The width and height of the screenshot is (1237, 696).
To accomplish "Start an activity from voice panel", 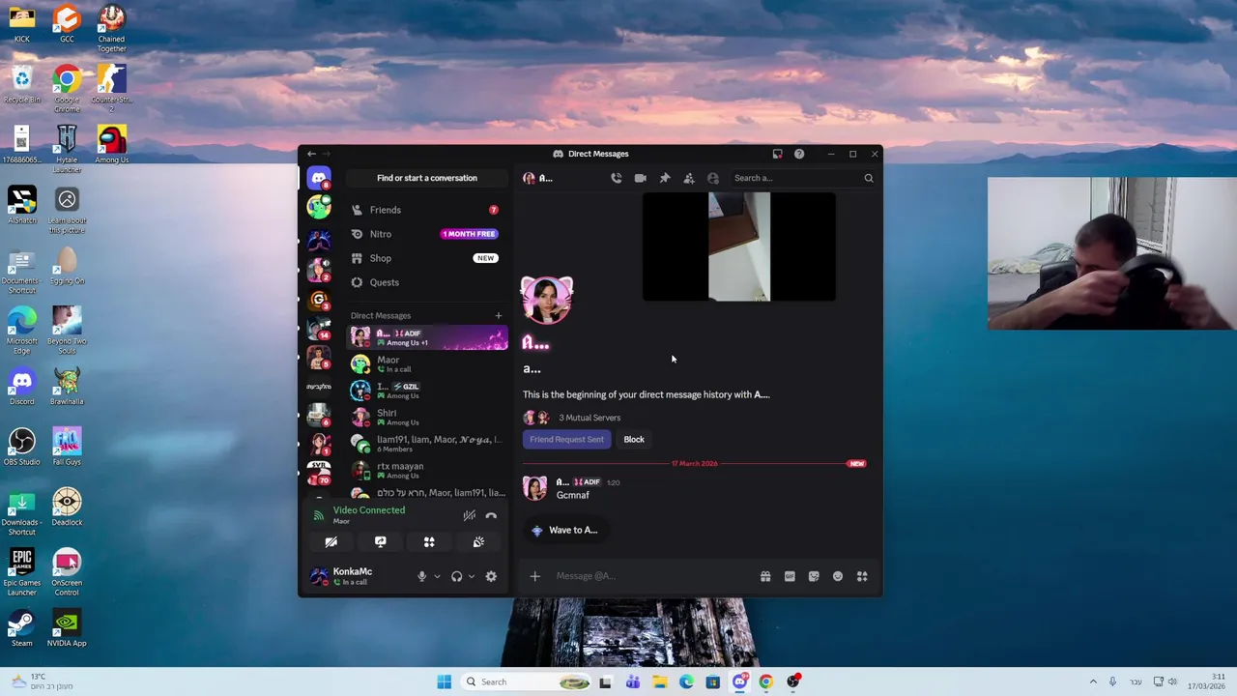I will click(429, 542).
